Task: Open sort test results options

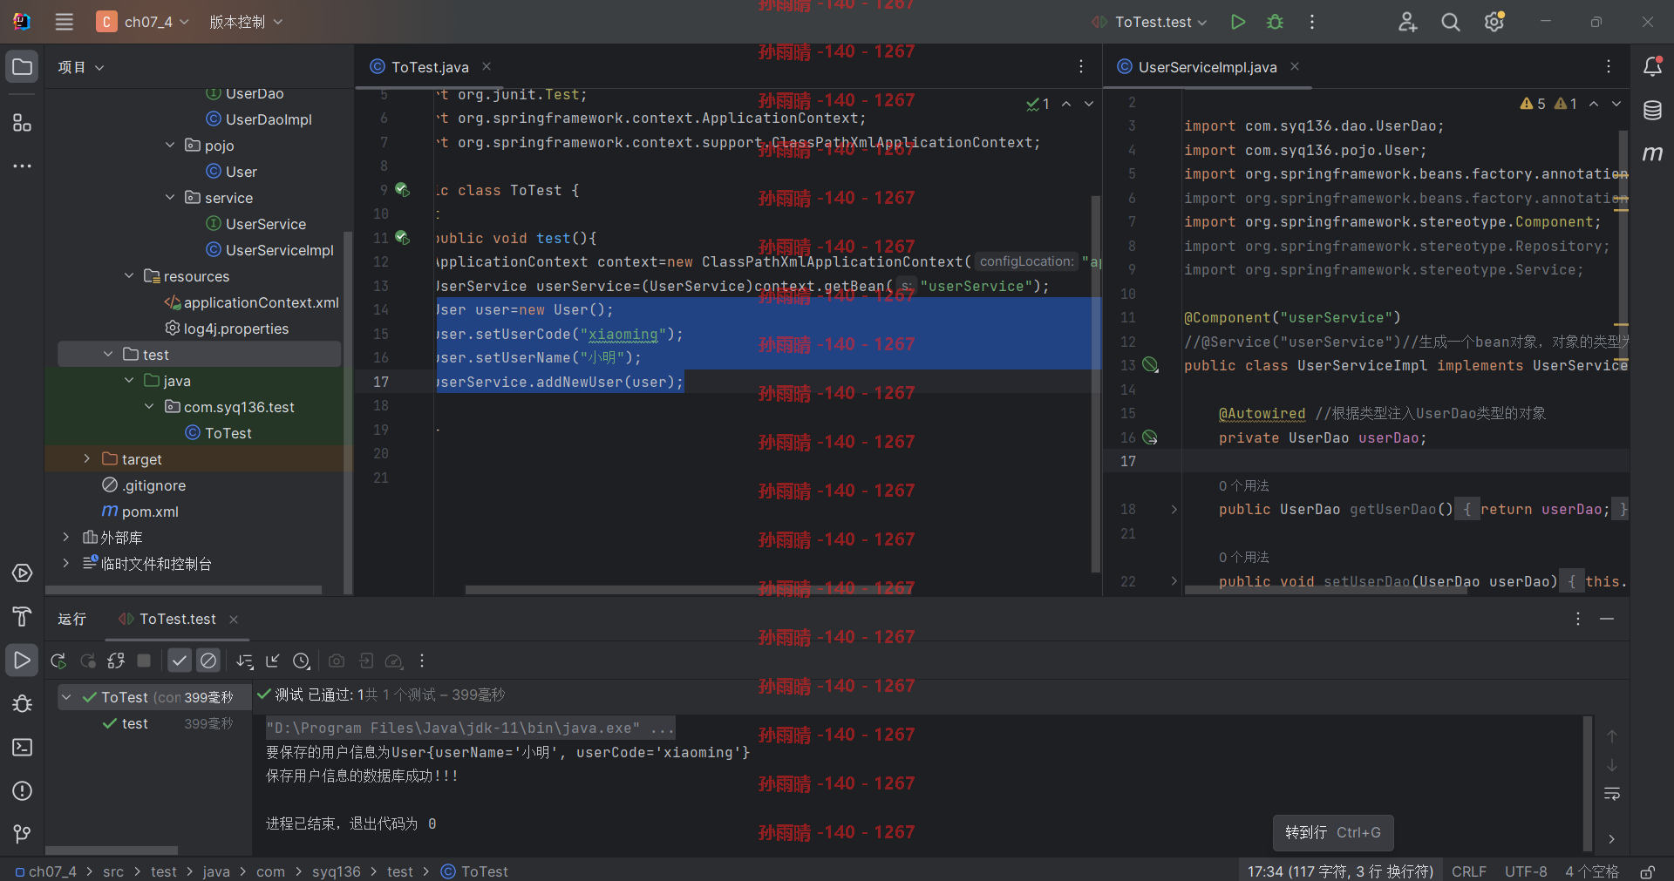Action: click(245, 661)
